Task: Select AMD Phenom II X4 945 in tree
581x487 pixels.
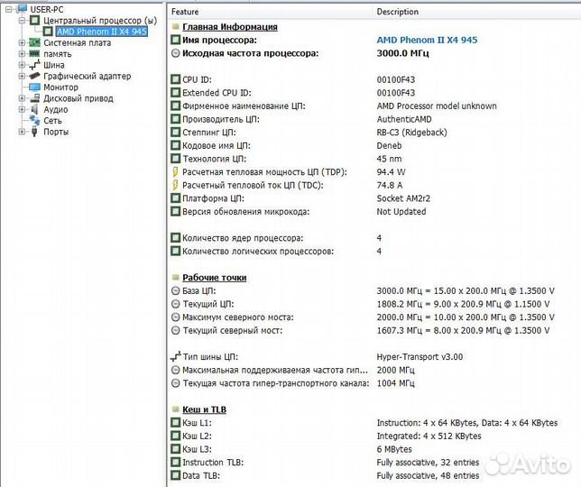Action: [x=102, y=32]
